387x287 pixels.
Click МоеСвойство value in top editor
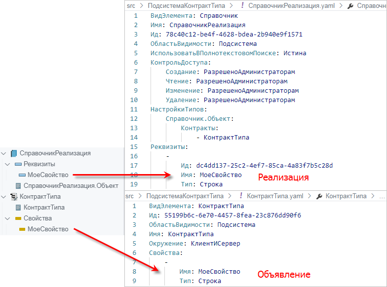[x=221, y=175]
